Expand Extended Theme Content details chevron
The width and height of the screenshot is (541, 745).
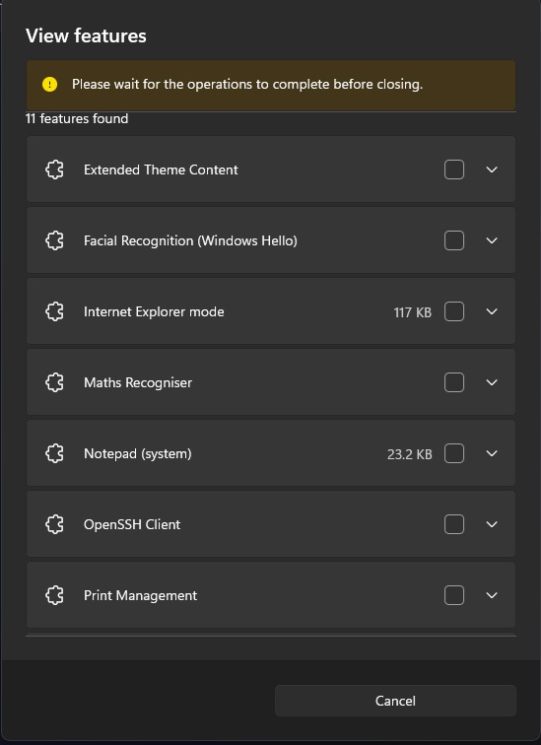coord(492,169)
